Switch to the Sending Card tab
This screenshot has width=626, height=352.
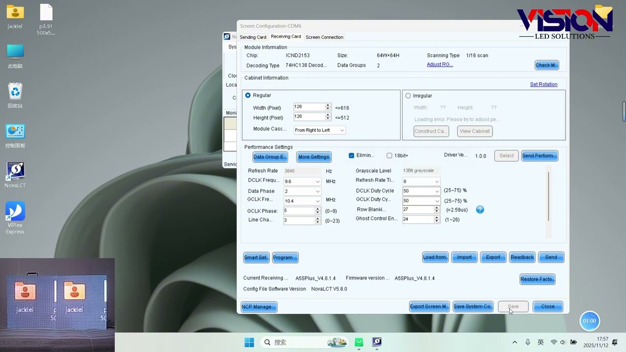coord(253,37)
